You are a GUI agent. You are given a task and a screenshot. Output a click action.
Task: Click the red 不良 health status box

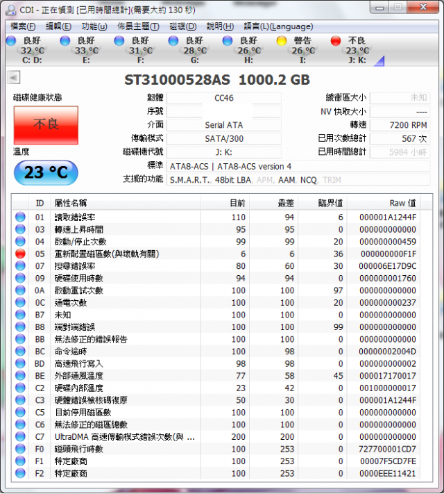pyautogui.click(x=46, y=125)
